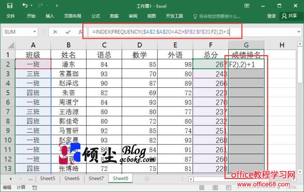Switch to the 数据 ribbon tab
The height and width of the screenshot is (192, 304).
(114, 16)
